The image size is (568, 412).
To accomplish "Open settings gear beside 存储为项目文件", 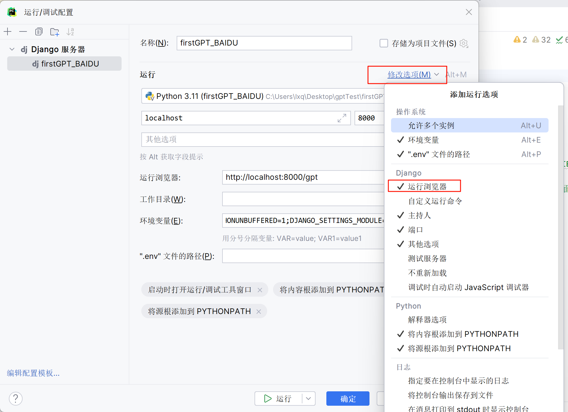I will [464, 43].
